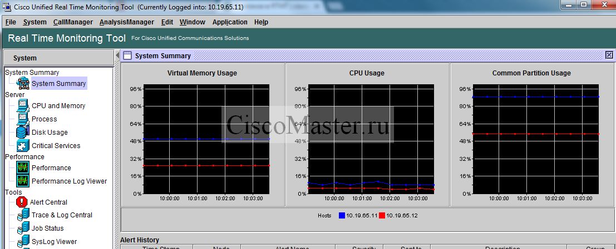The width and height of the screenshot is (616, 249).
Task: Click the SysLog Viewer icon
Action: coord(23,242)
